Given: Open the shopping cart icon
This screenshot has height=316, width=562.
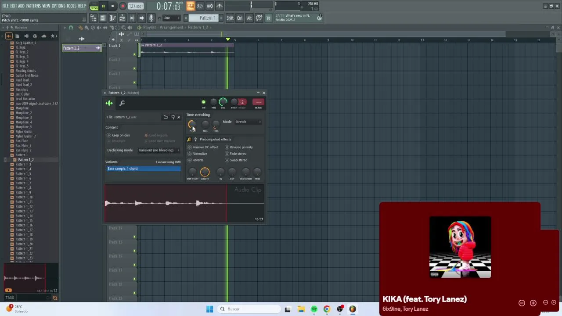Looking at the screenshot, I should pyautogui.click(x=268, y=18).
